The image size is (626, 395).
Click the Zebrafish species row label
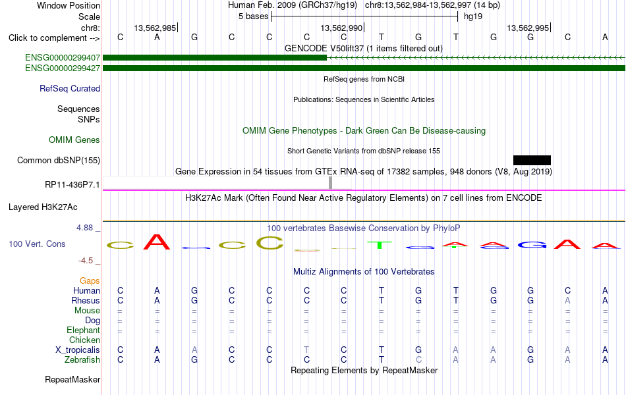(x=82, y=360)
